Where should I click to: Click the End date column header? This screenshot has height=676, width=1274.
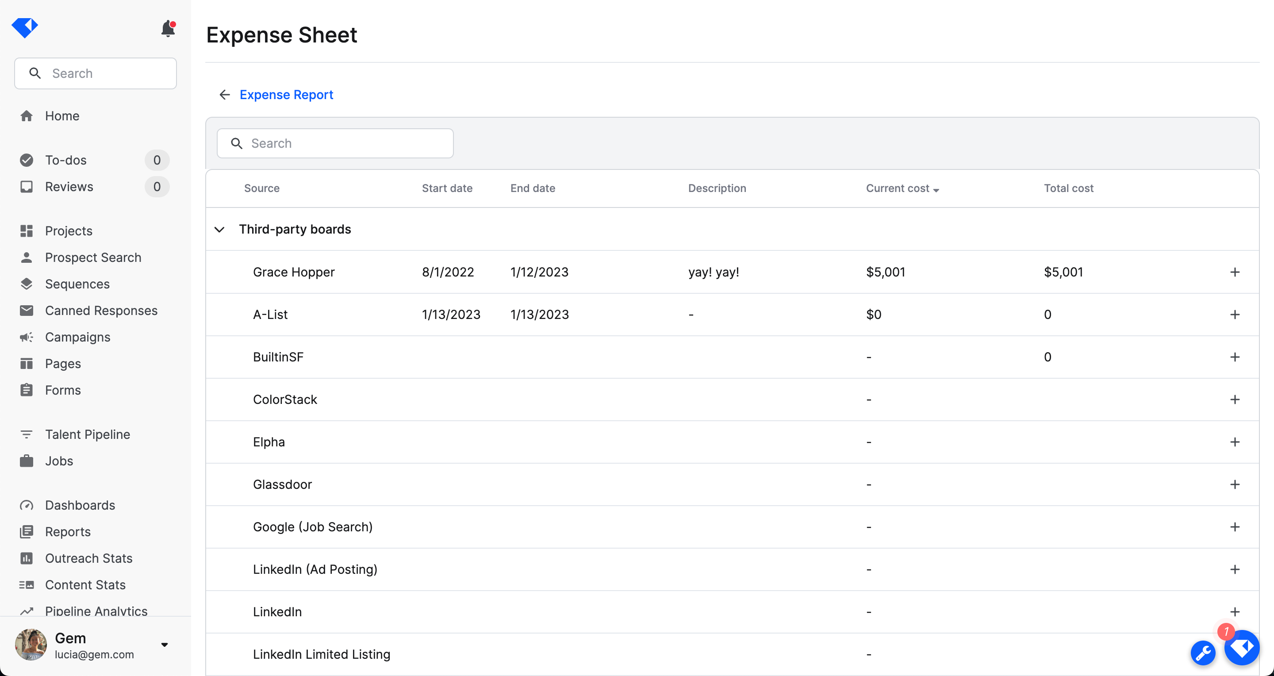533,188
